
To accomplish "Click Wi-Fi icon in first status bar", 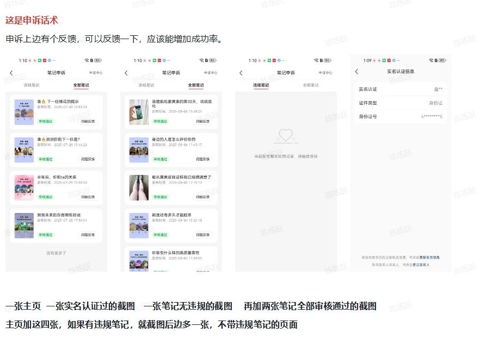I will point(86,59).
